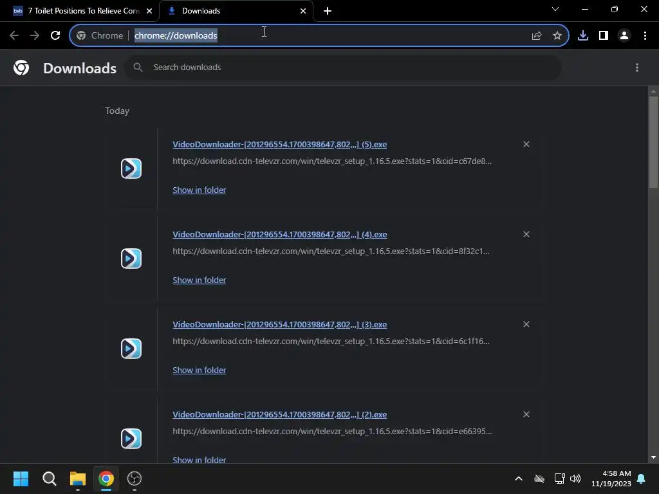This screenshot has height=494, width=659.
Task: Remove VideoDownloader (4).exe from the list
Action: [x=526, y=234]
